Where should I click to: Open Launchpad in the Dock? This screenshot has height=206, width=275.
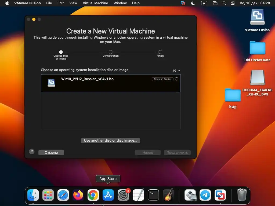(x=48, y=195)
